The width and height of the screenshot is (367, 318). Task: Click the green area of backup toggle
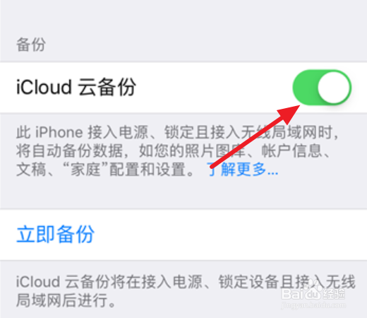tap(306, 88)
